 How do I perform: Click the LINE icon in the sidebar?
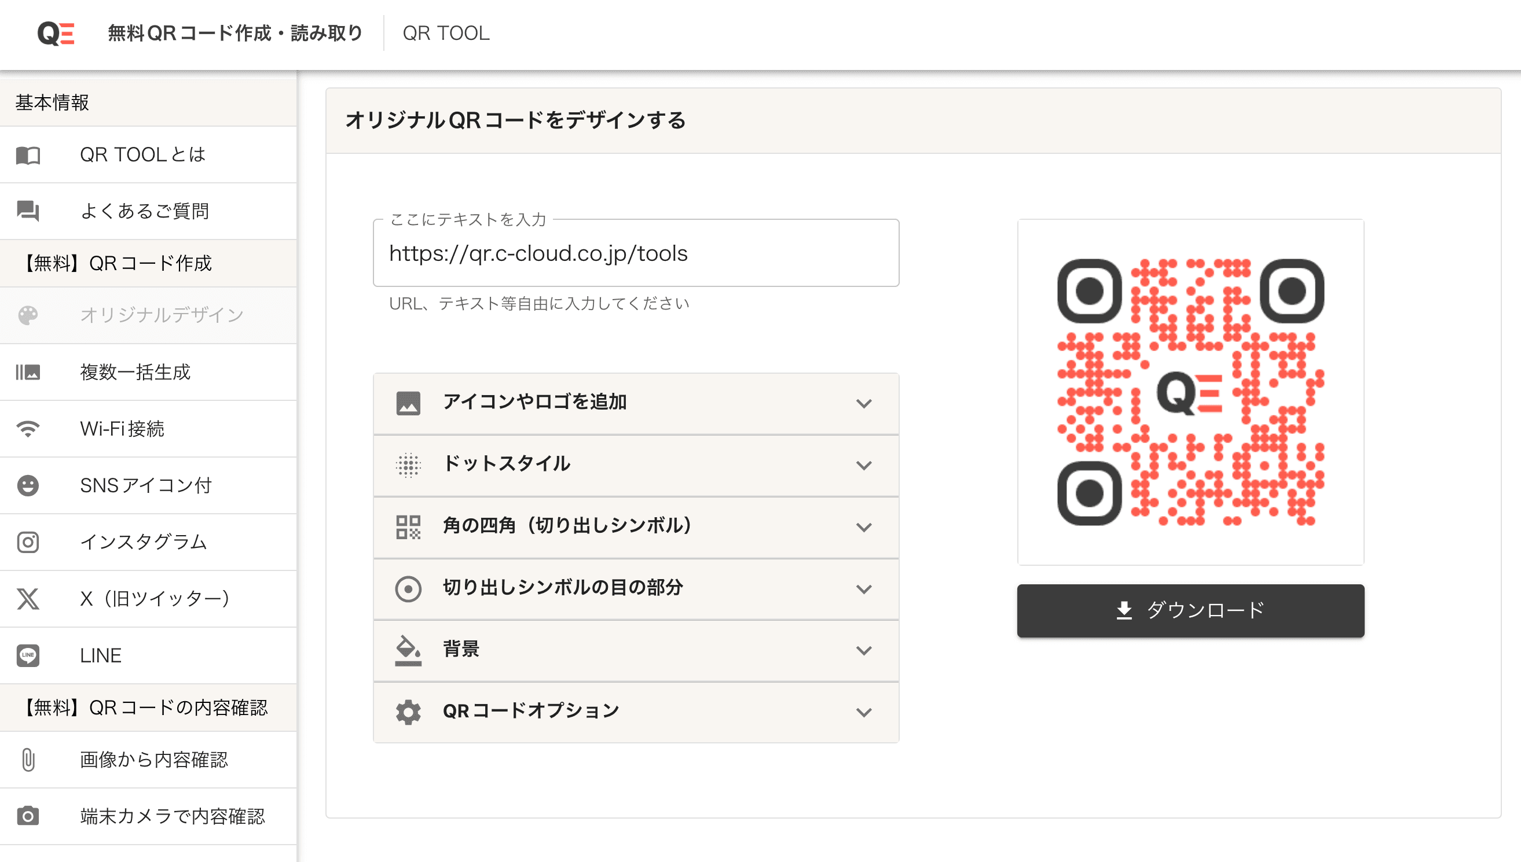coord(28,655)
